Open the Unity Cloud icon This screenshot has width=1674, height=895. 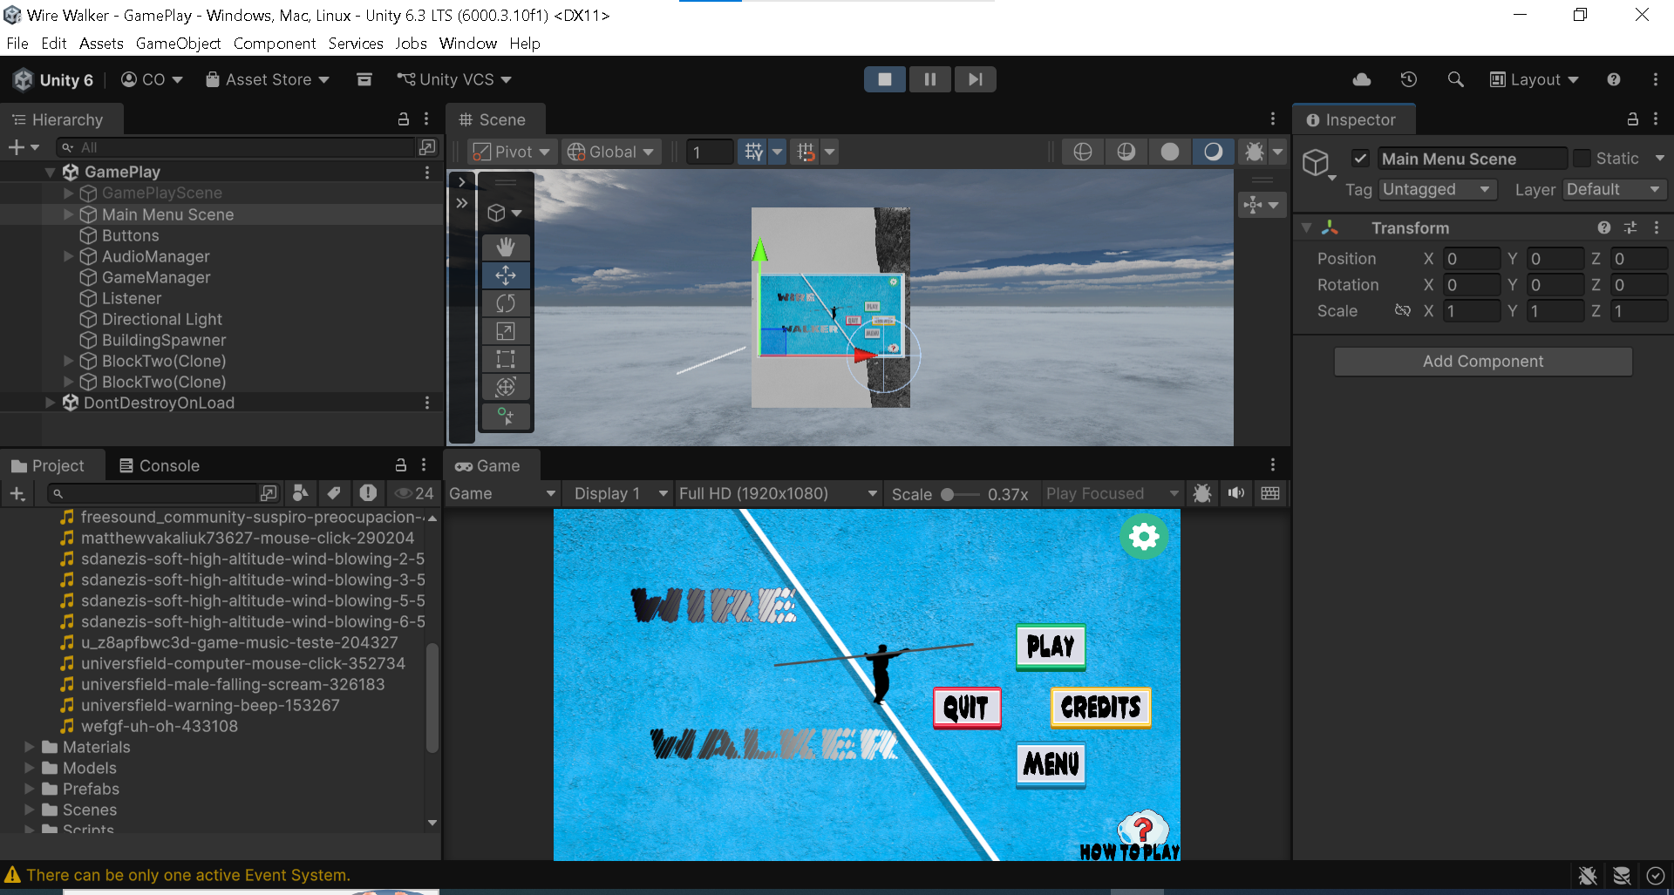(1362, 79)
